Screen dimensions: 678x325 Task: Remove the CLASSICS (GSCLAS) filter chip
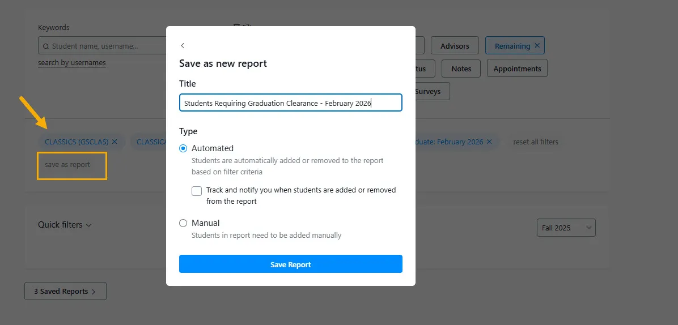coord(115,142)
